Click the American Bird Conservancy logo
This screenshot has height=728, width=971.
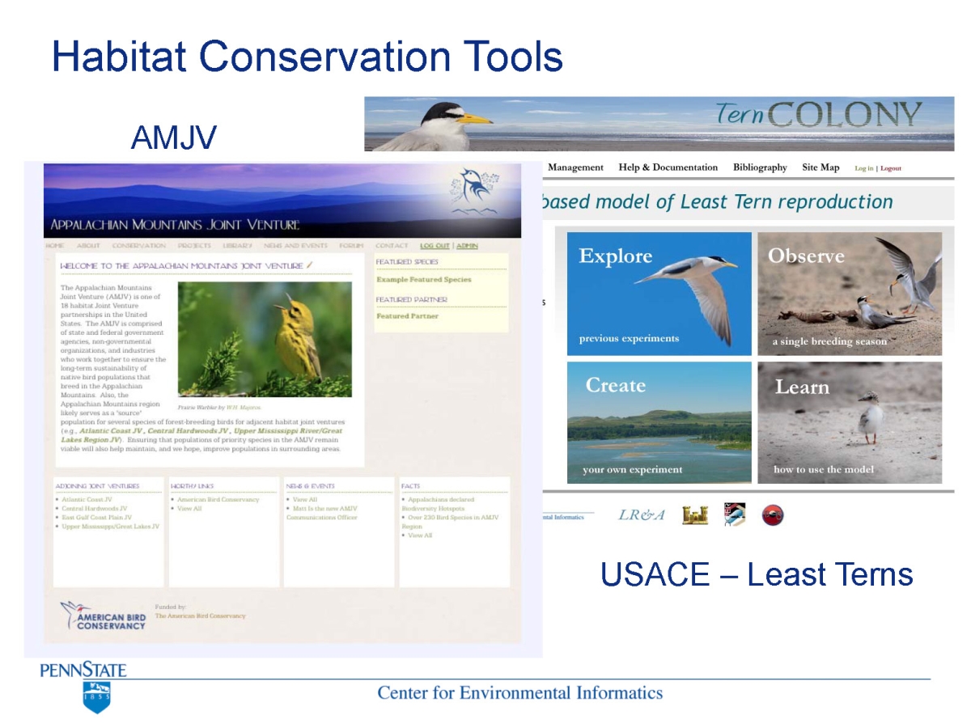[x=104, y=616]
